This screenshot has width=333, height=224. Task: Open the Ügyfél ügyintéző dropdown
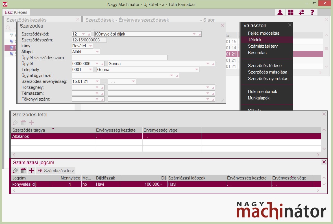[172, 76]
